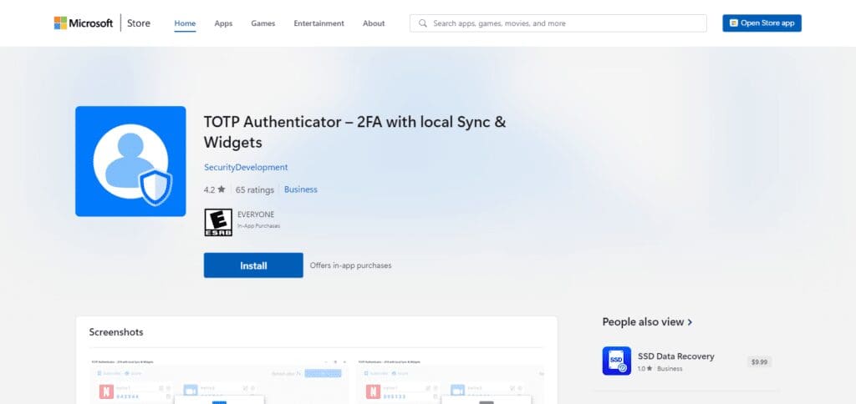Image resolution: width=856 pixels, height=404 pixels.
Task: Click the SSD Data Recovery app icon
Action: point(616,361)
